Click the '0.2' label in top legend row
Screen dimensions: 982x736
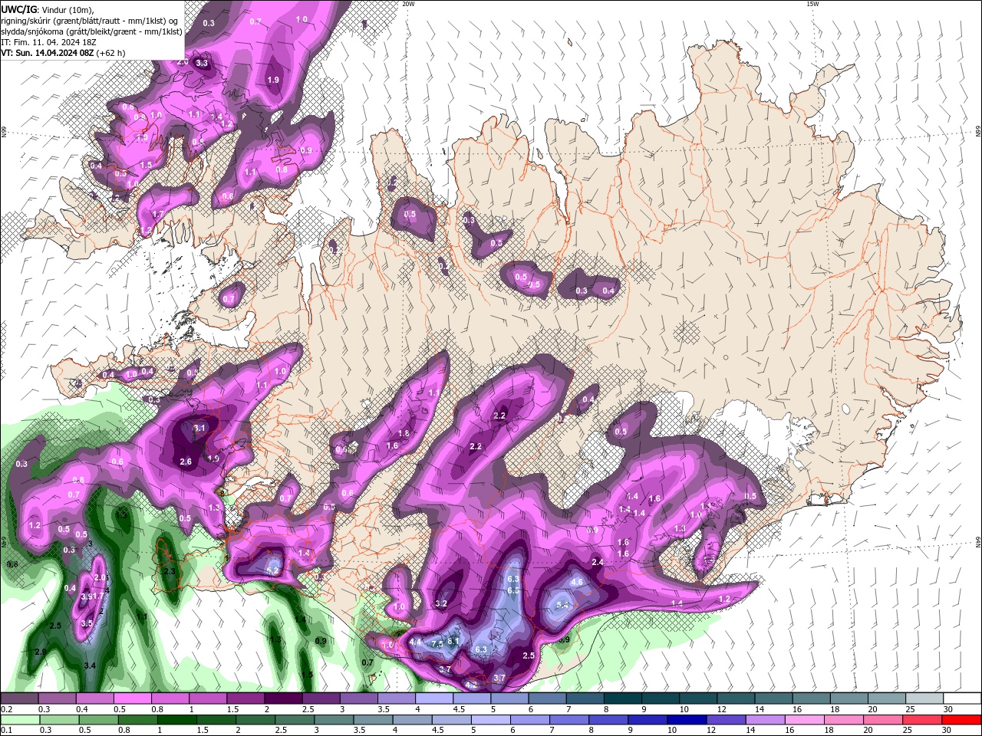click(x=7, y=709)
